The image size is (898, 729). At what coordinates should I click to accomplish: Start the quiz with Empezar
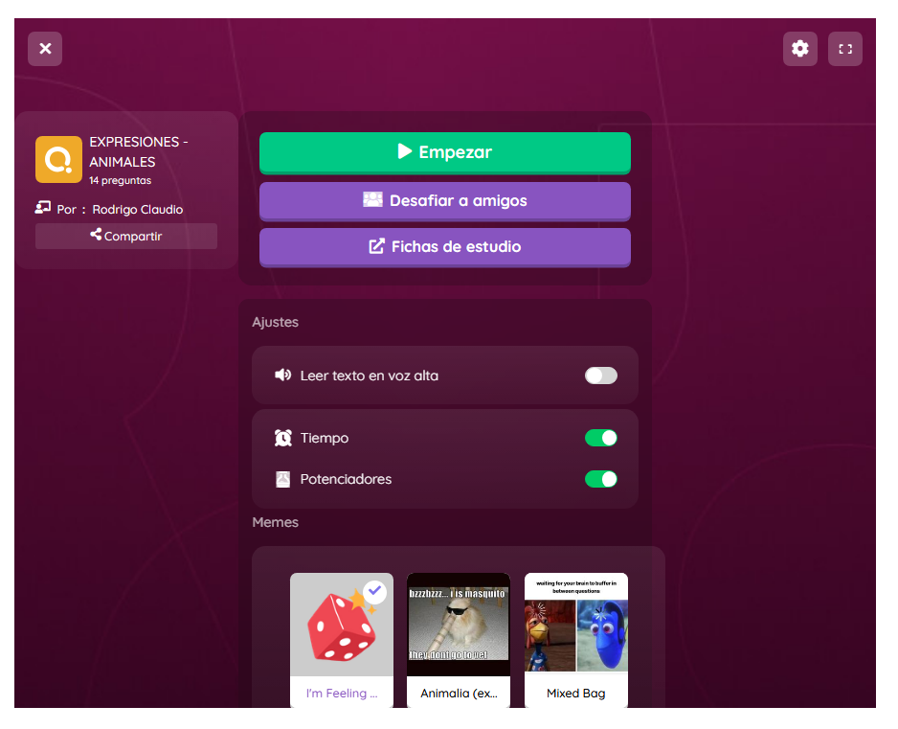[445, 153]
